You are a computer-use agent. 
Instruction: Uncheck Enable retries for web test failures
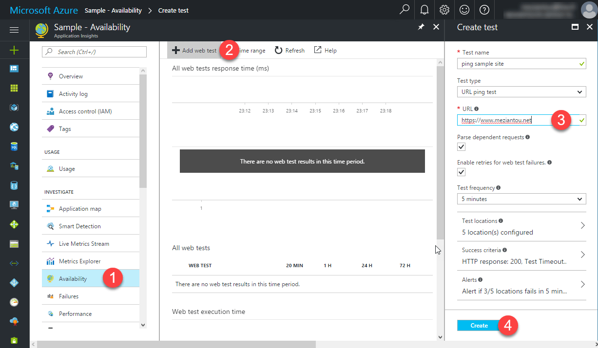[462, 172]
